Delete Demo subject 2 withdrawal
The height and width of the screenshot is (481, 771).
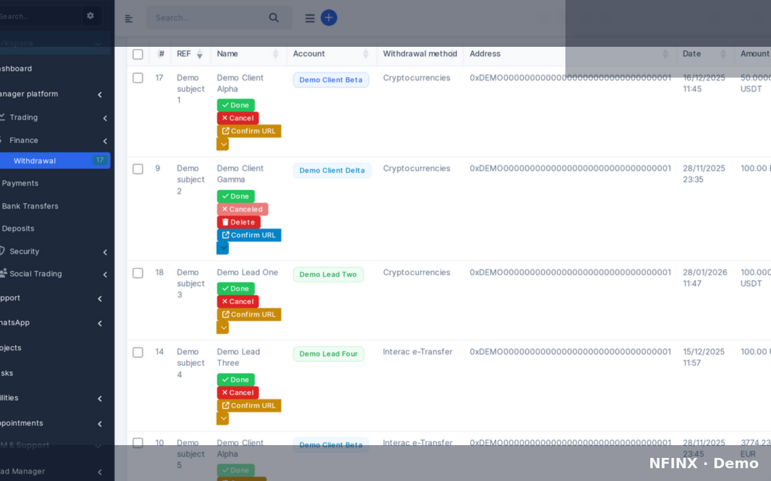(238, 222)
